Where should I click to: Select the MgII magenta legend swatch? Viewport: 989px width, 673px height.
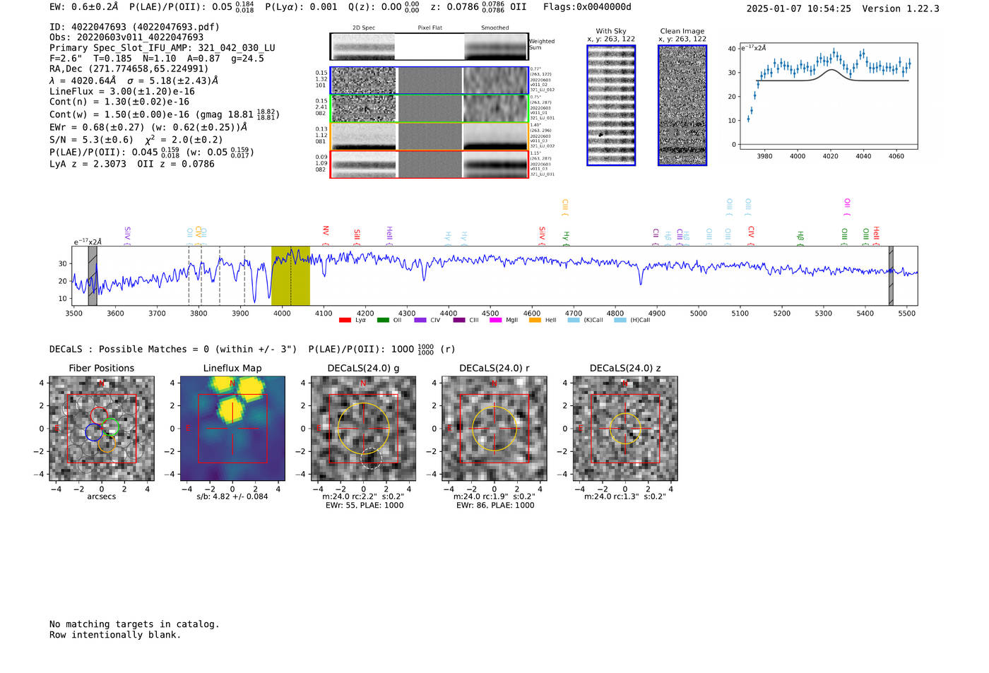(495, 320)
